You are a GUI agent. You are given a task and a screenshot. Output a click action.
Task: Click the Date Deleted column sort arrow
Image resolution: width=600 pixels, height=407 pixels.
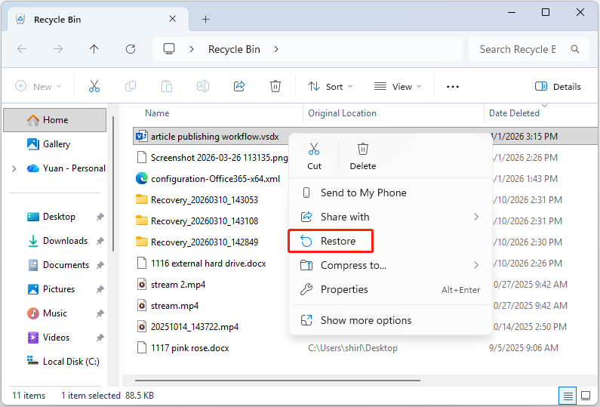point(544,105)
